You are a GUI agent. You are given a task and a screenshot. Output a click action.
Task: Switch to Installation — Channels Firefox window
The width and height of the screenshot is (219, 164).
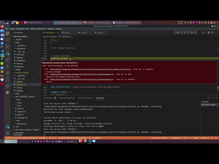(x=97, y=23)
